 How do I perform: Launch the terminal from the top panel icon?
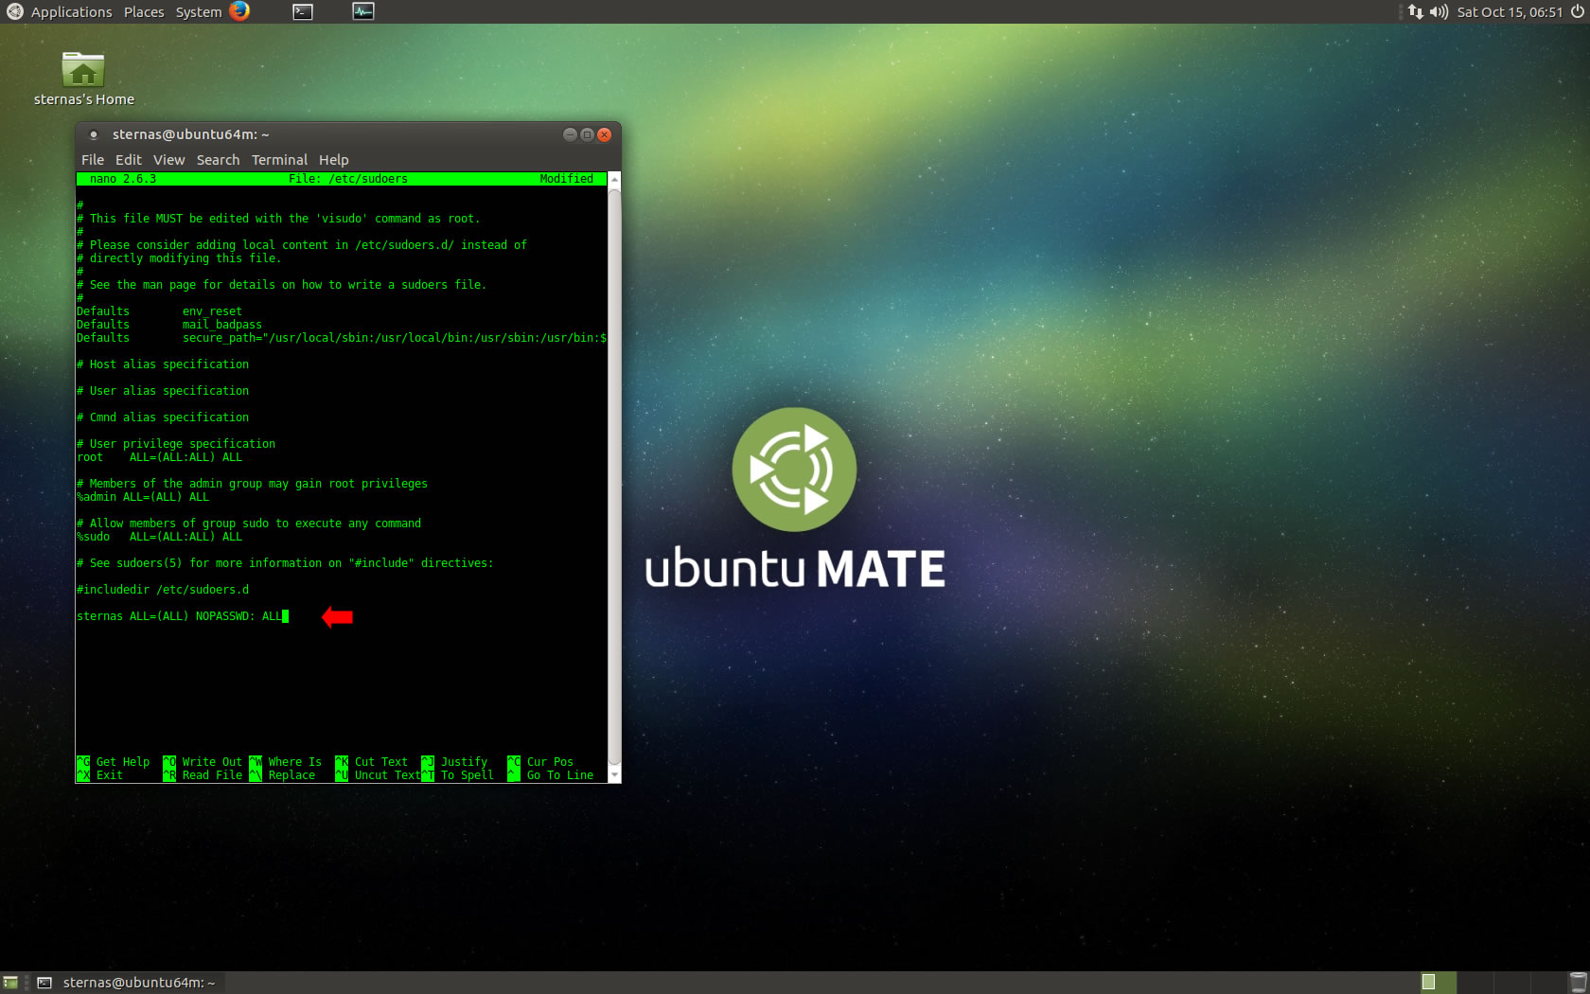point(303,11)
